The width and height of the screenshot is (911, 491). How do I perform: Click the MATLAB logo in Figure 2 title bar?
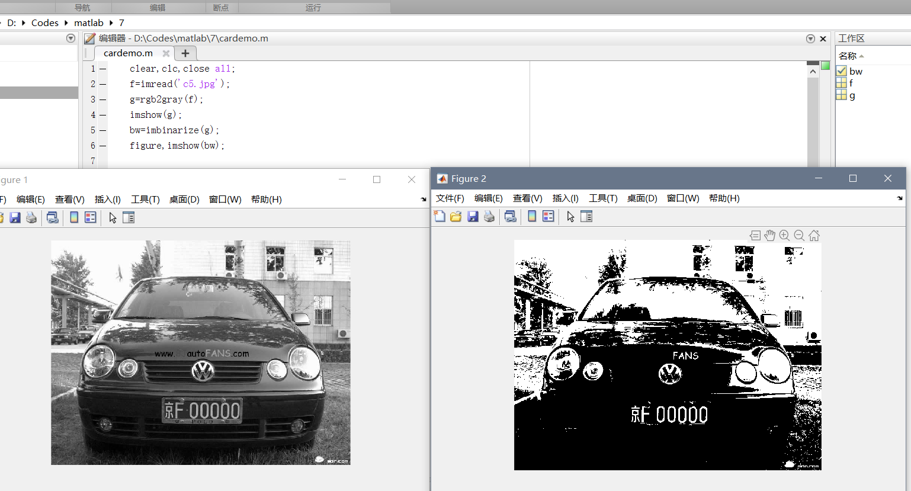point(442,178)
